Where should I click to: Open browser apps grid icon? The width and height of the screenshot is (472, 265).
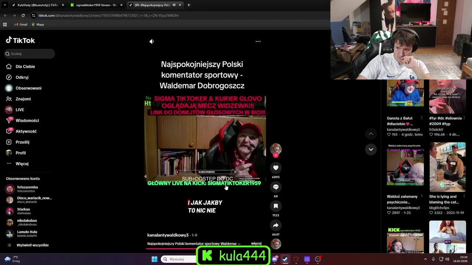[5, 25]
